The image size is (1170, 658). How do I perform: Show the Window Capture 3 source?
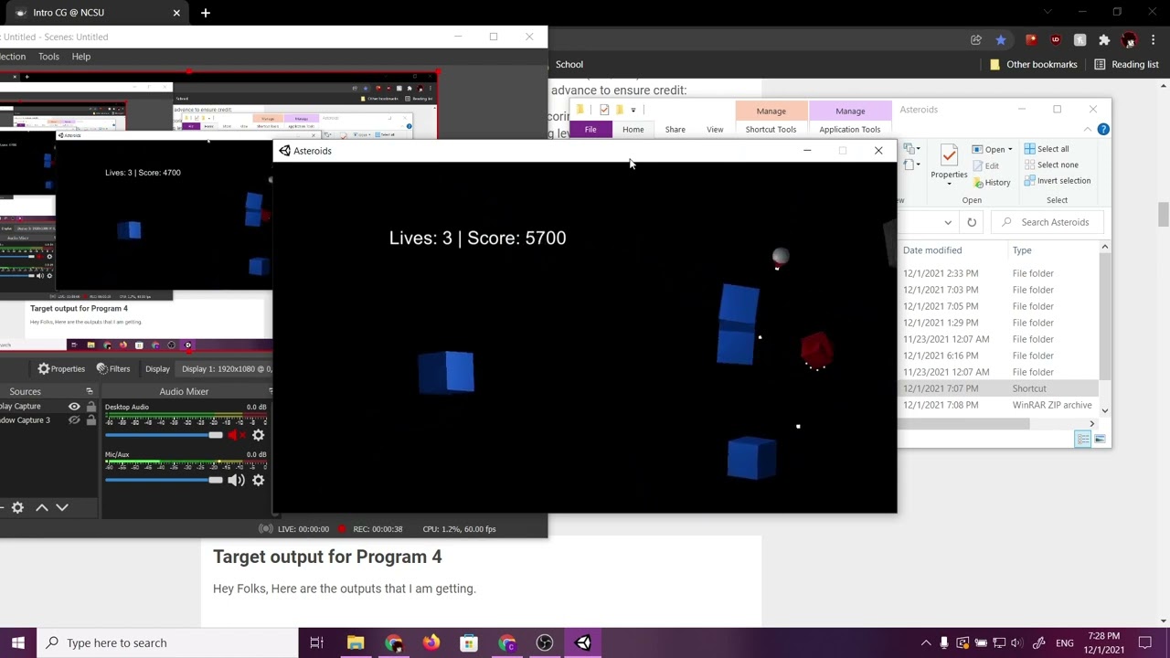[x=74, y=420]
